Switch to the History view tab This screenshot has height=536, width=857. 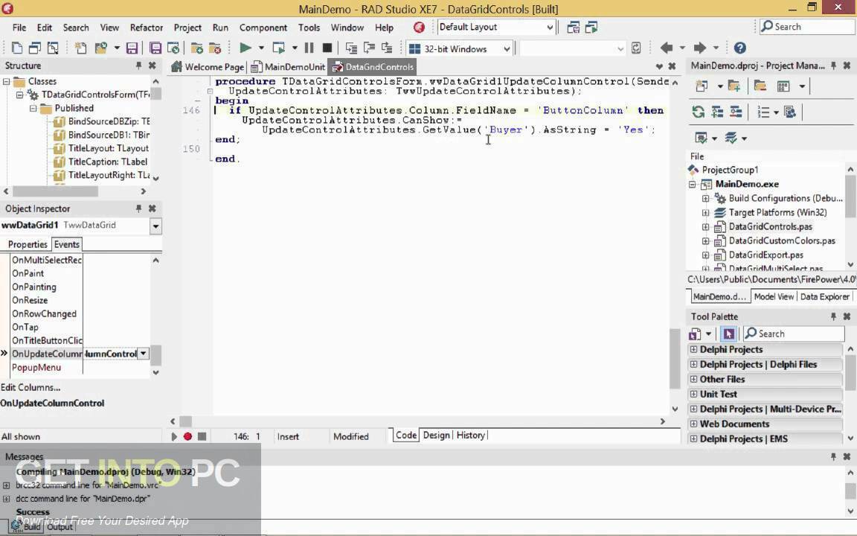click(471, 435)
